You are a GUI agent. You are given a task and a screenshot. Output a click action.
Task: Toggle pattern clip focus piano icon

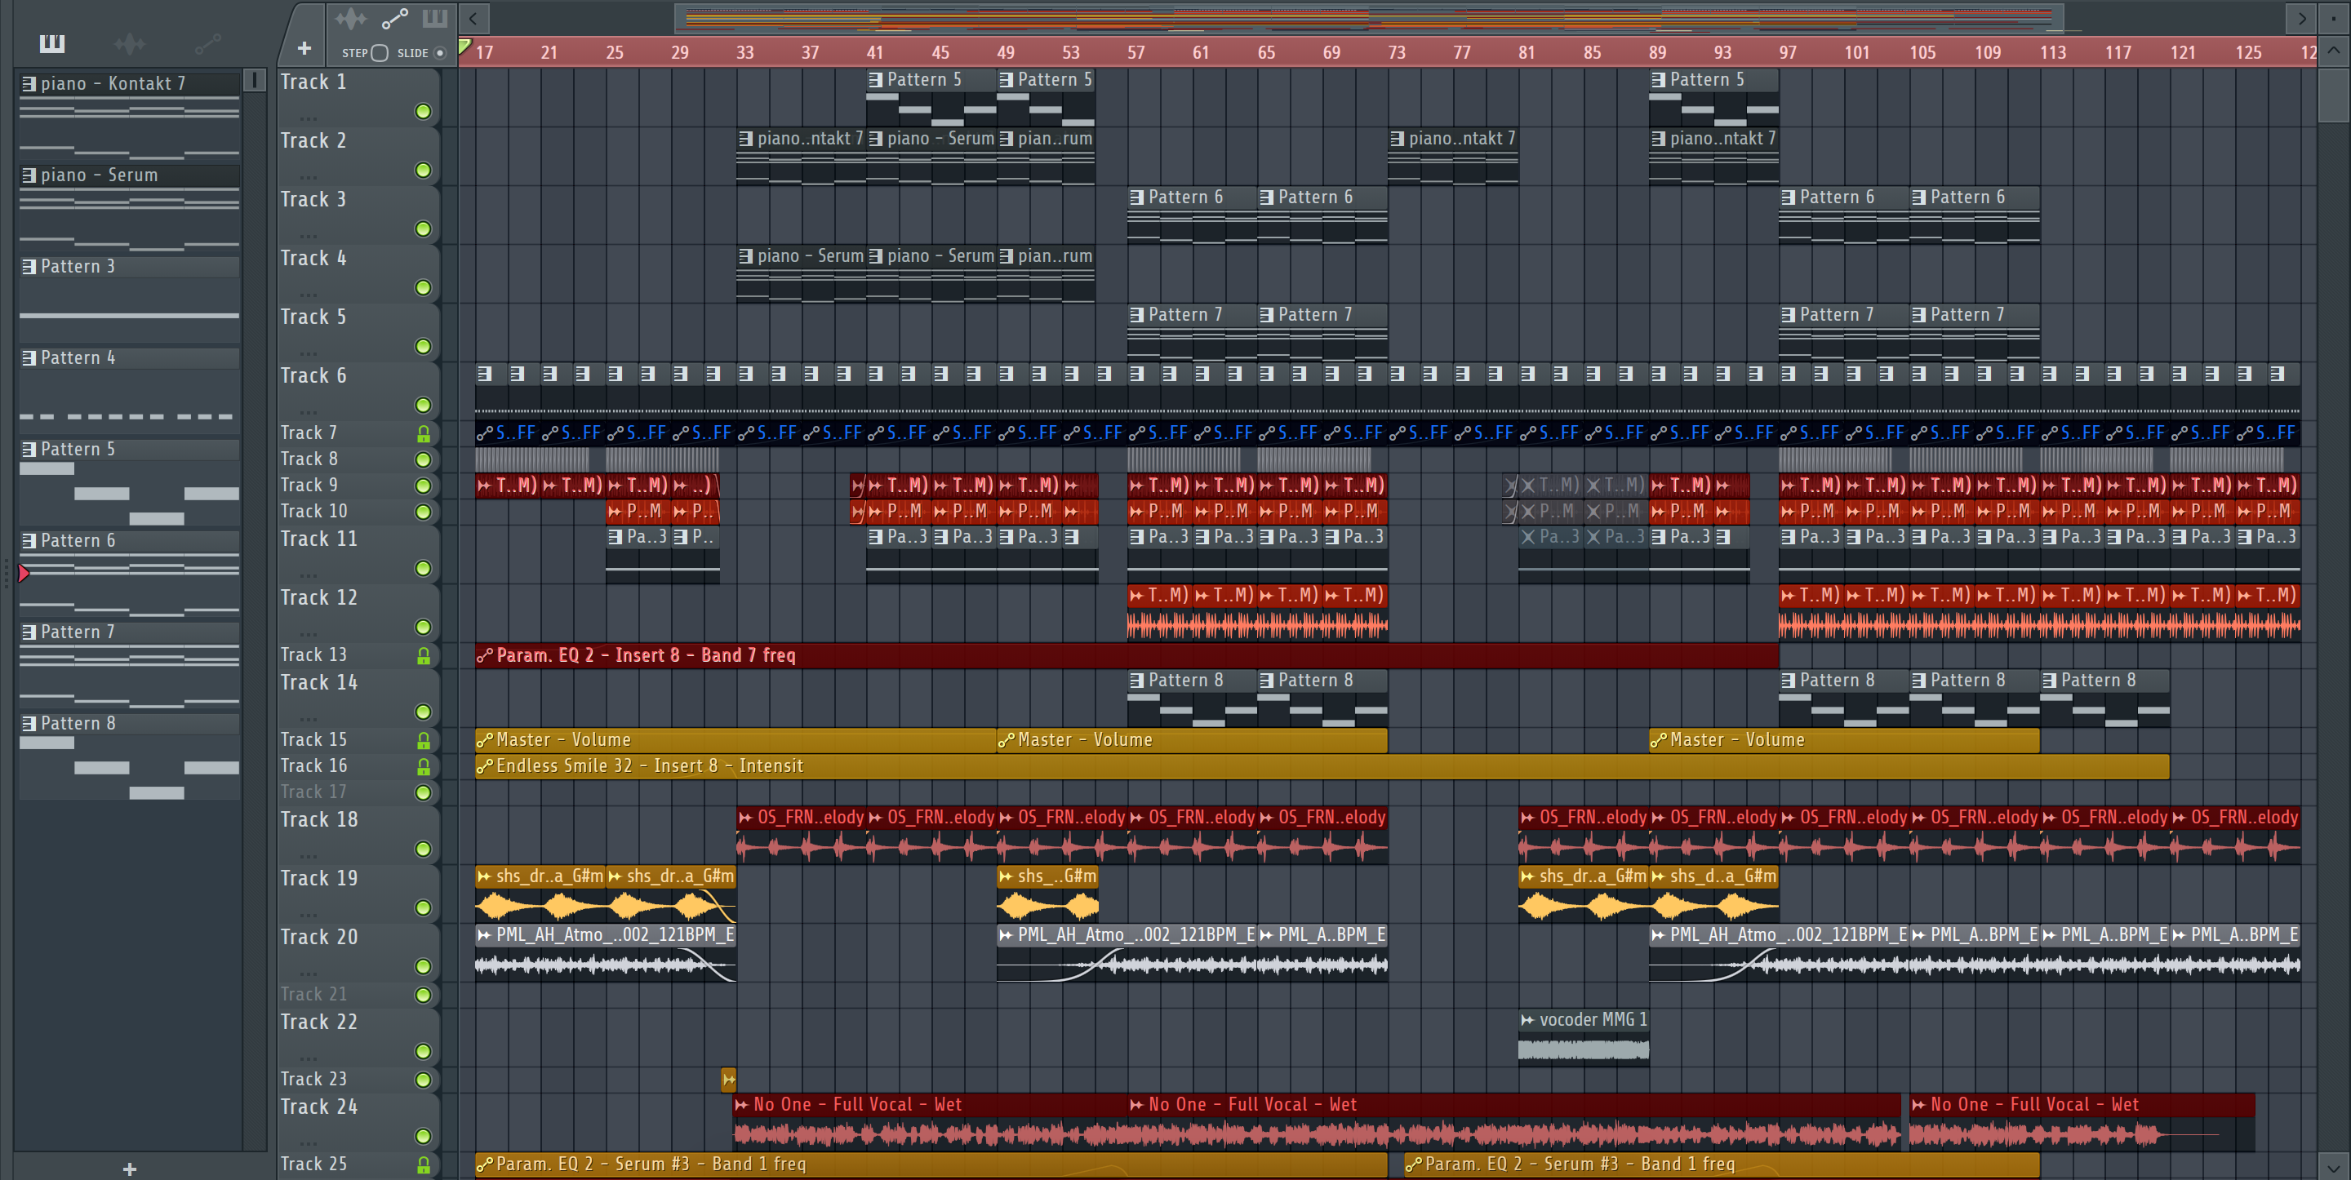434,18
